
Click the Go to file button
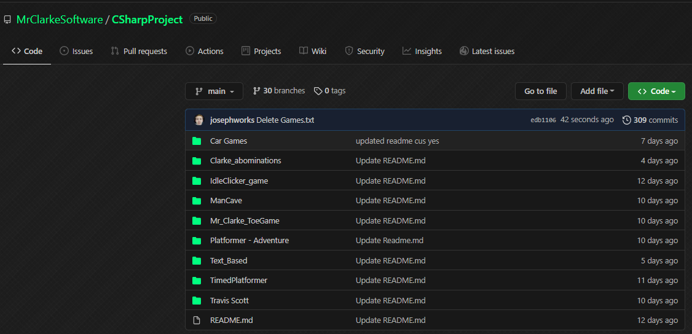(541, 91)
